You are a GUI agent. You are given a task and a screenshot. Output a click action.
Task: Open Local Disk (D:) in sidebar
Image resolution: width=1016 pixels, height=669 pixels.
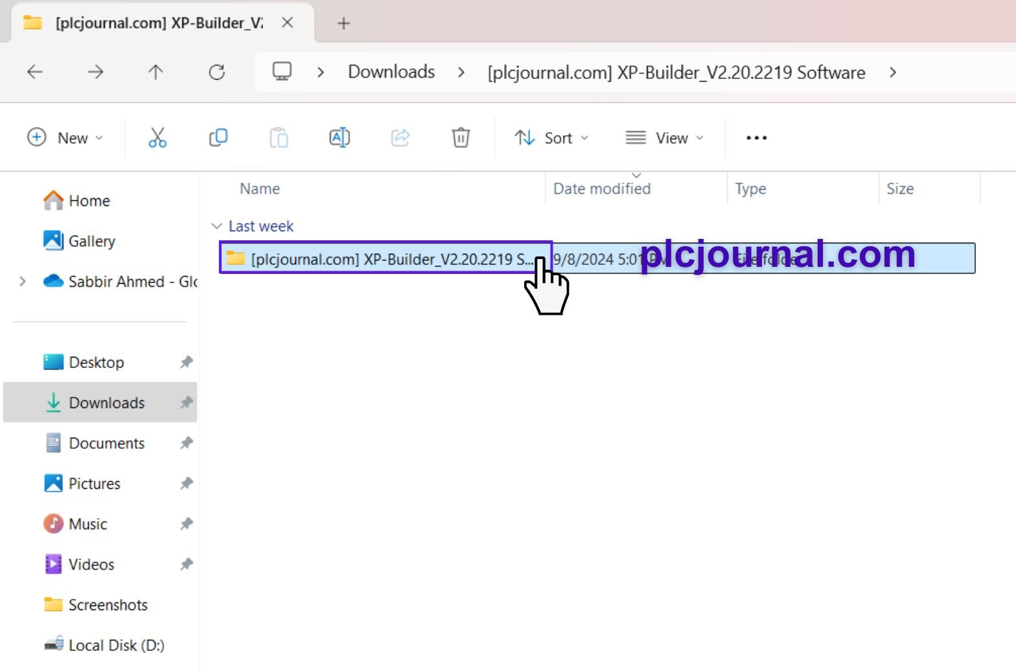click(x=116, y=646)
